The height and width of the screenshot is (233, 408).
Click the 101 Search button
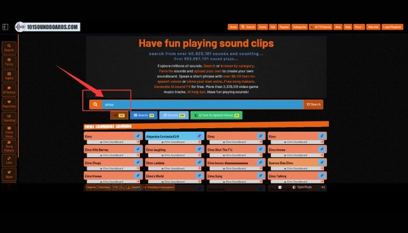pos(314,104)
